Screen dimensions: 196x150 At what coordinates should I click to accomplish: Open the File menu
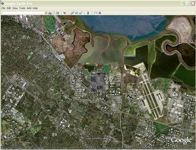(x=3, y=8)
